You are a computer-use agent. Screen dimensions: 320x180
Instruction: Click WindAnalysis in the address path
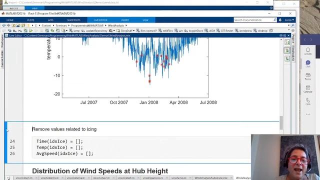[116, 25]
